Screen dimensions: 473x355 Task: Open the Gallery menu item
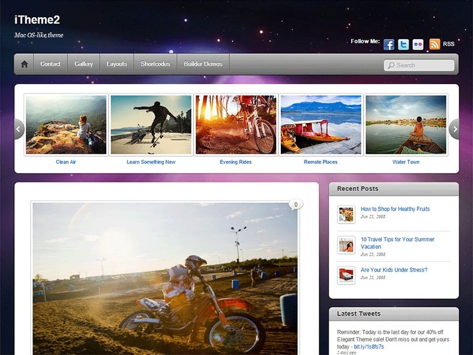click(x=83, y=64)
